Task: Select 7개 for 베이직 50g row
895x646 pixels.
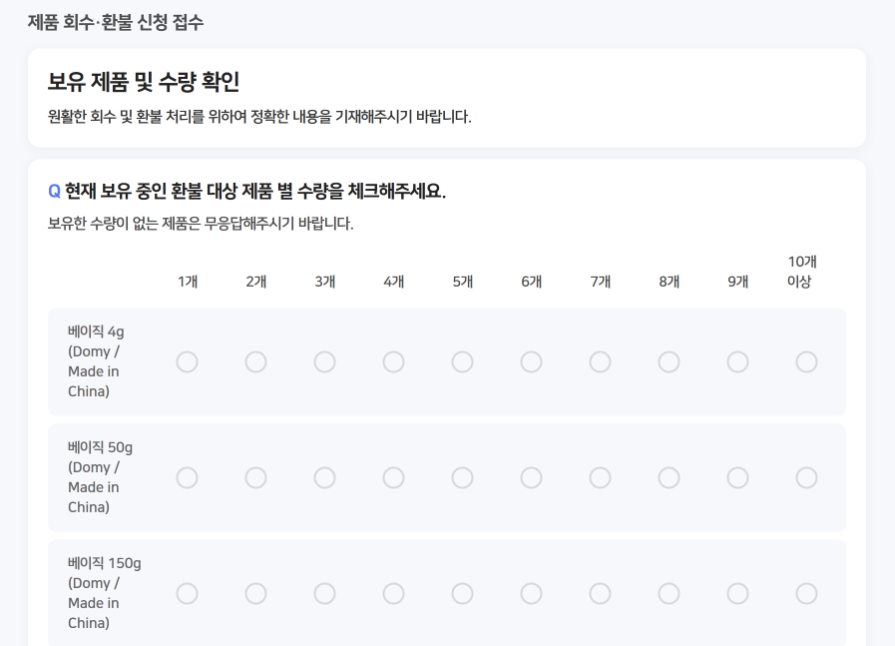Action: click(600, 478)
